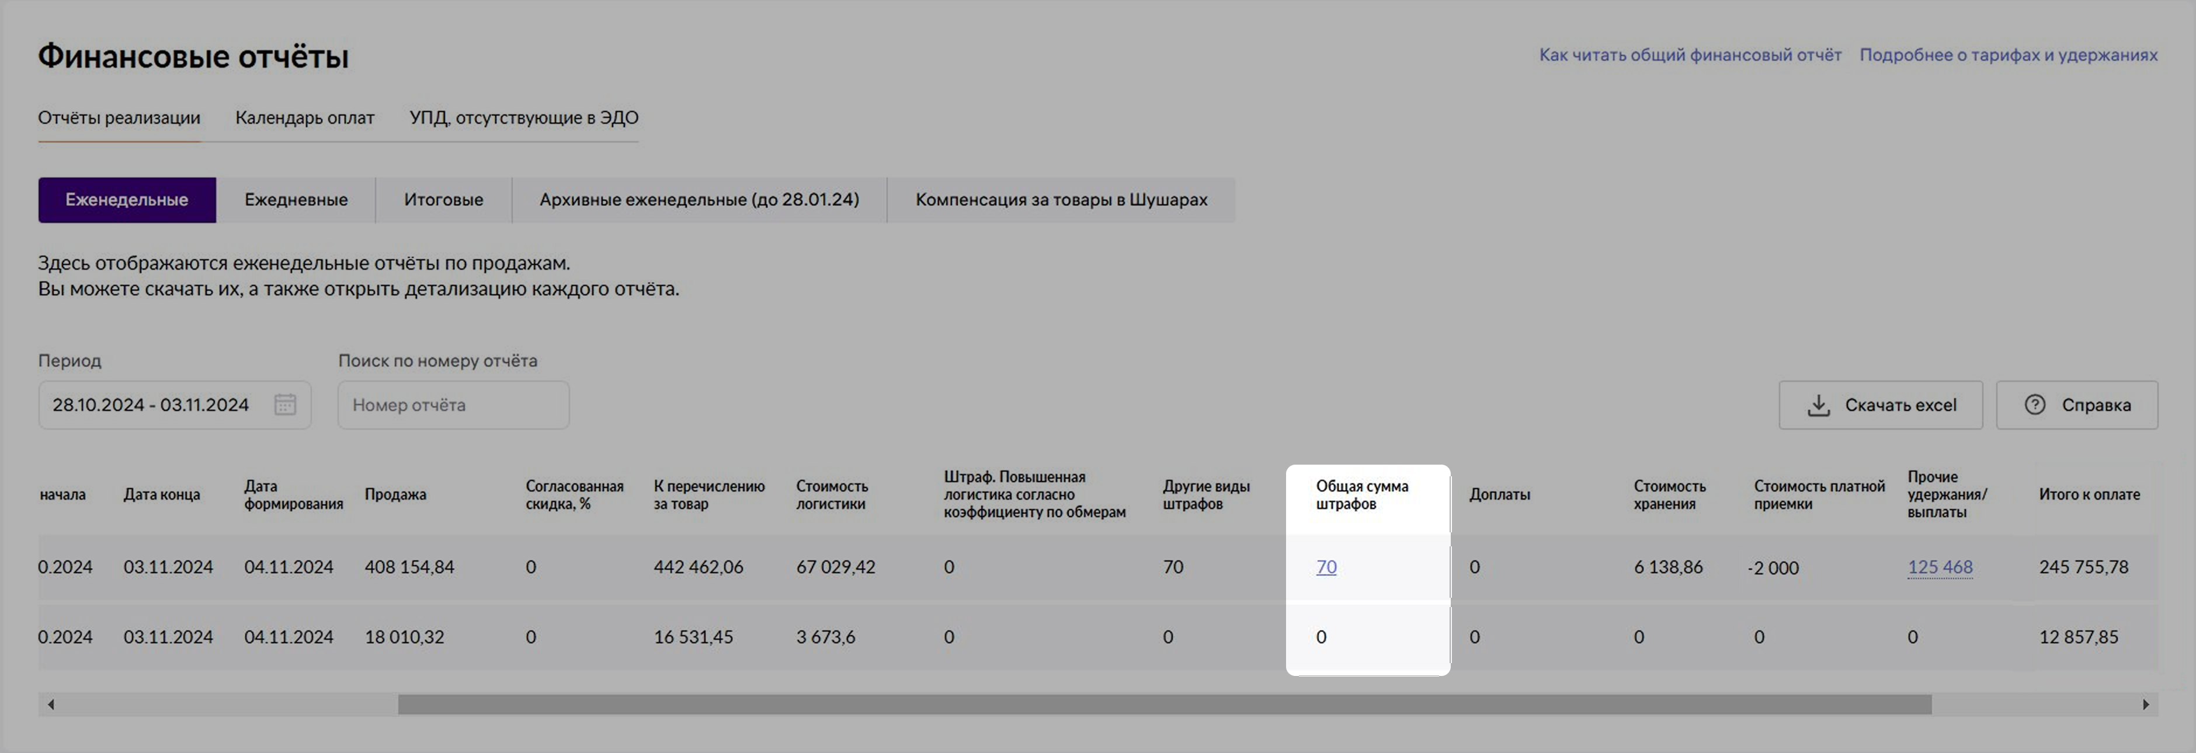Switch to Итоговые reports
This screenshot has height=753, width=2196.
click(x=443, y=200)
